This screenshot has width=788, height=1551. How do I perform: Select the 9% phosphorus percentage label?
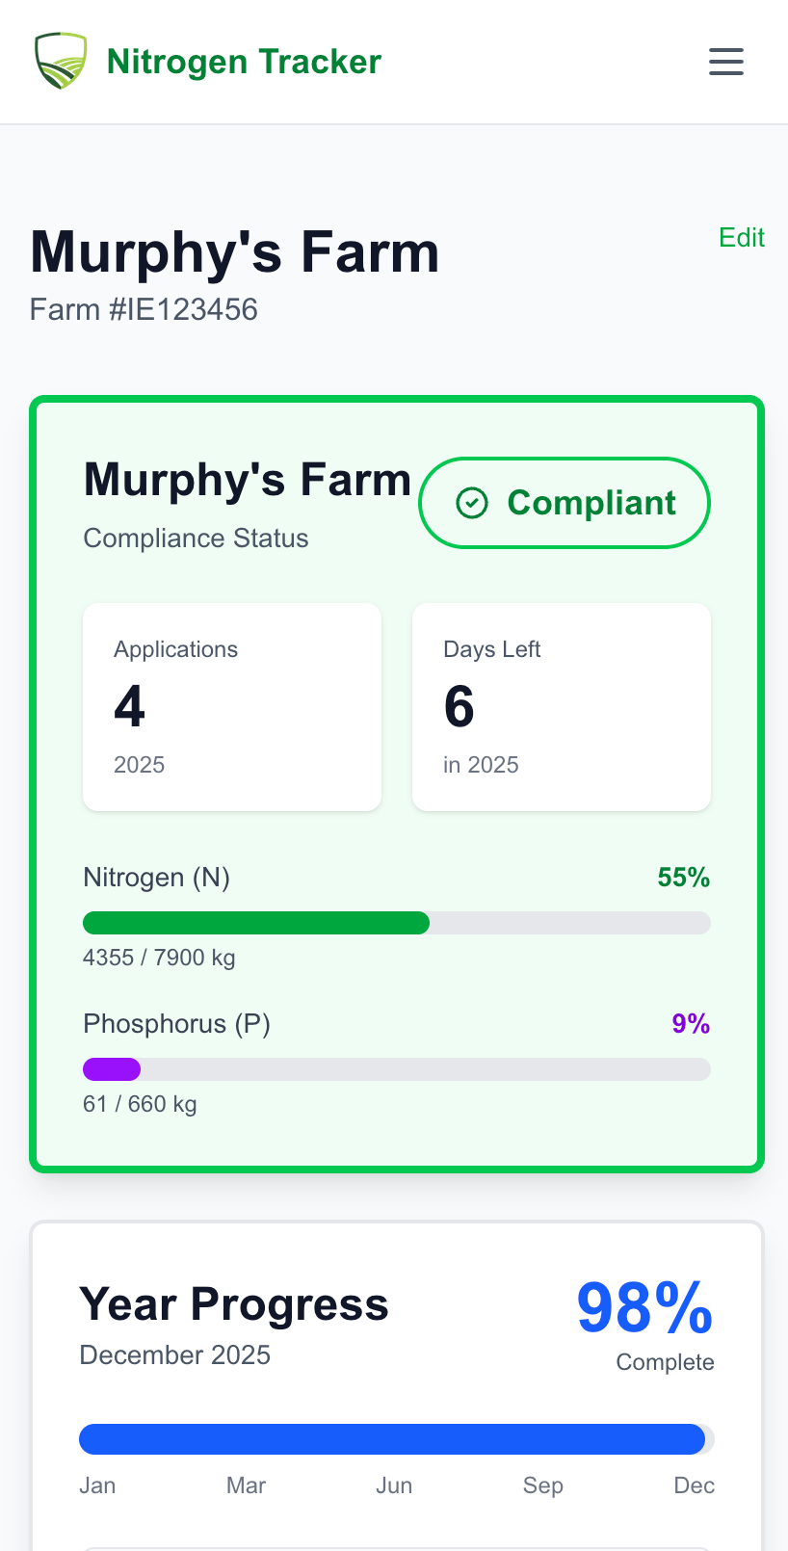(x=691, y=1023)
